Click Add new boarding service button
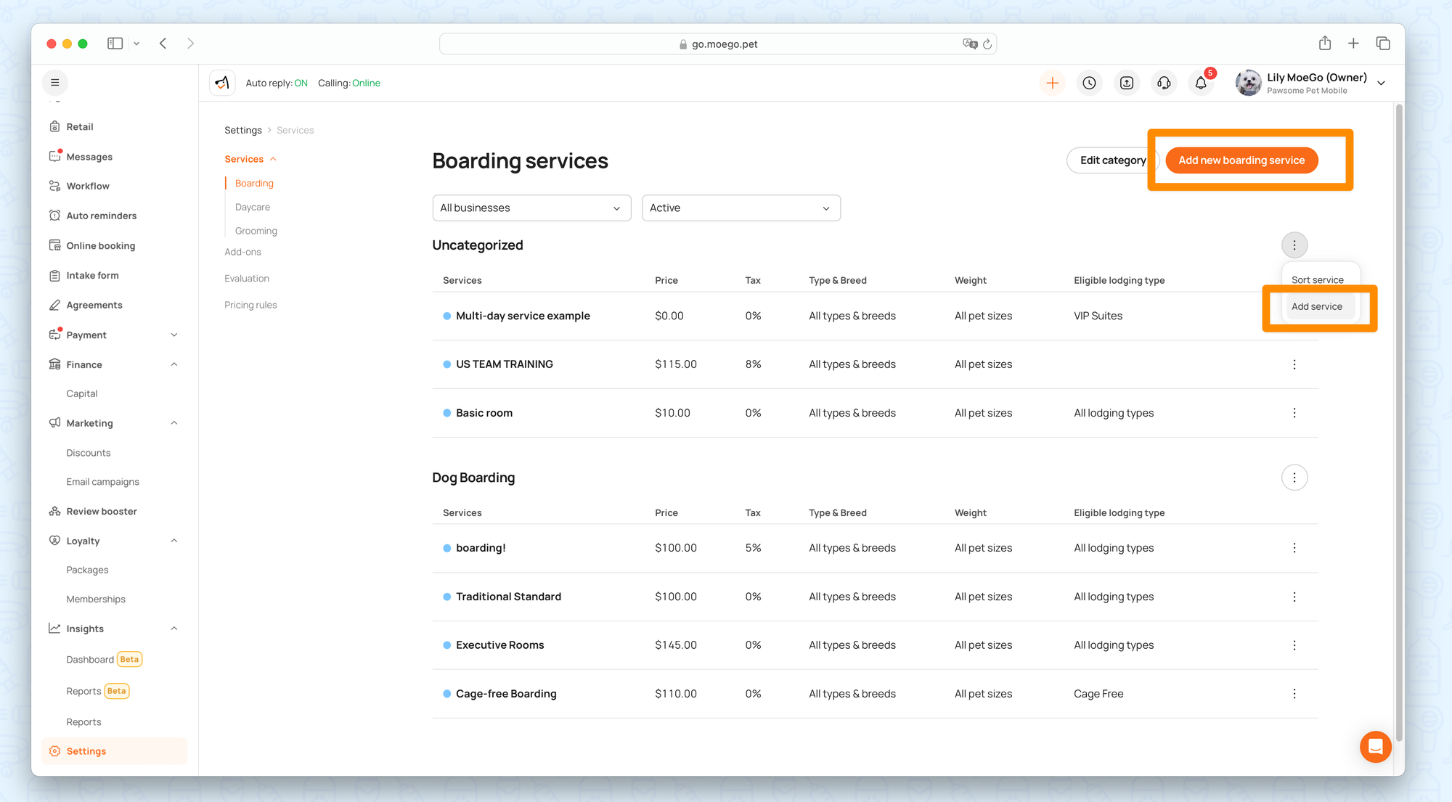Screen dimensions: 1452x802 click(x=1241, y=160)
